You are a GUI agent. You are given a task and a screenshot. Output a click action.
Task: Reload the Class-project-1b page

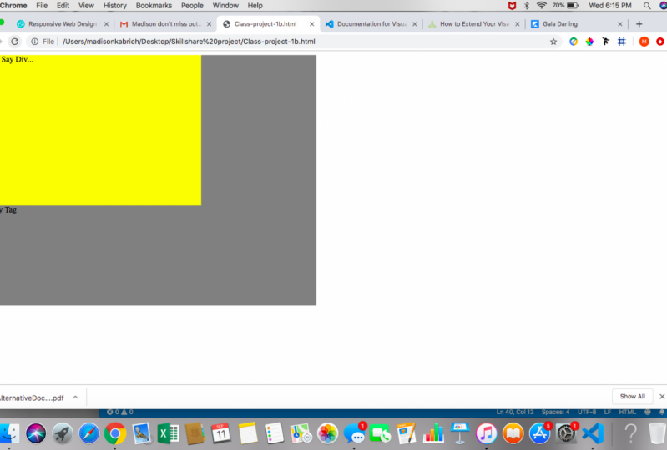click(x=14, y=42)
